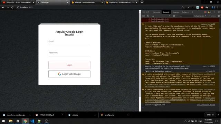Open a new browser tab with plus
This screenshot has width=221, height=124.
[x=142, y=2]
